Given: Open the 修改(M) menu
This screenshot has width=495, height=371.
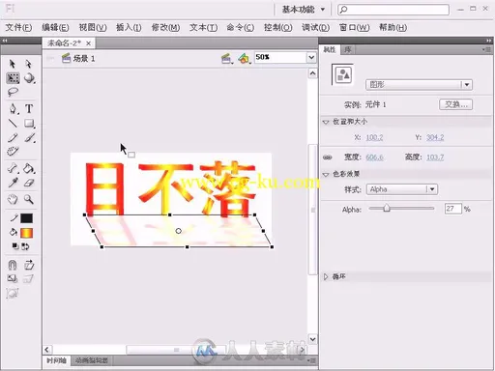Looking at the screenshot, I should (165, 28).
